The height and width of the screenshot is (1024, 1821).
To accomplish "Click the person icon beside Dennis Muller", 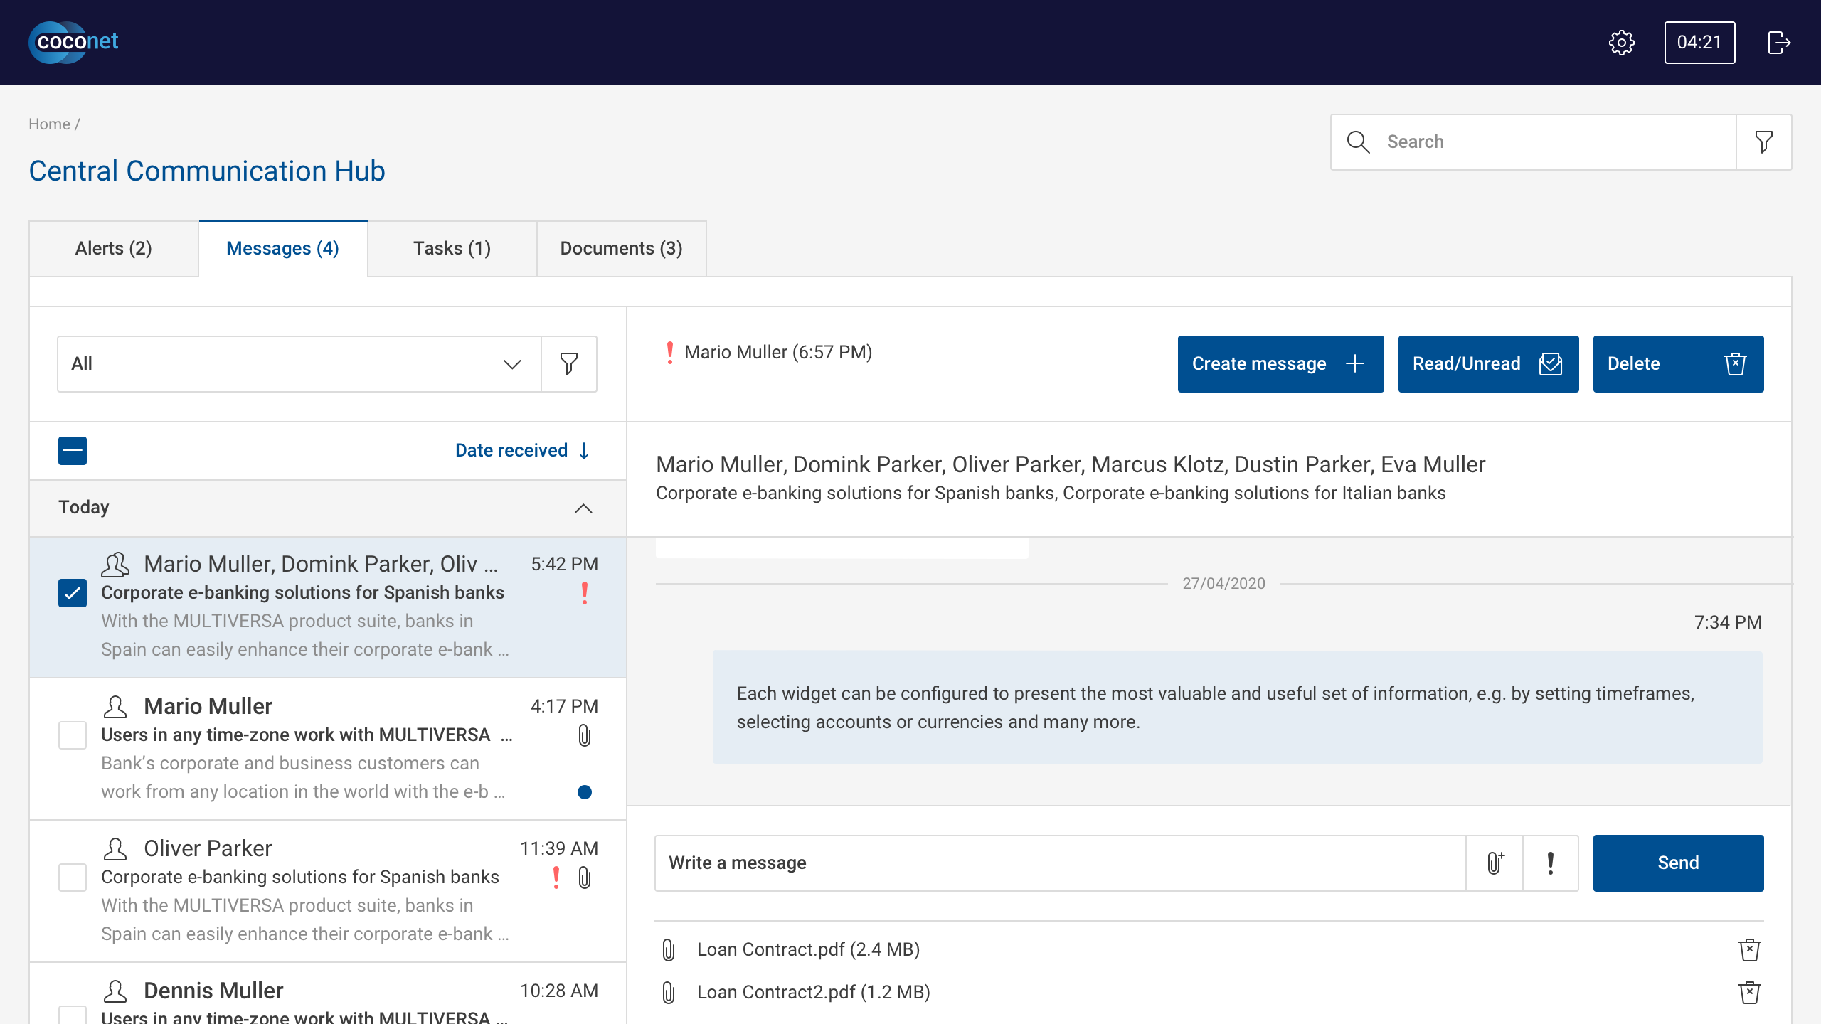I will pos(115,991).
